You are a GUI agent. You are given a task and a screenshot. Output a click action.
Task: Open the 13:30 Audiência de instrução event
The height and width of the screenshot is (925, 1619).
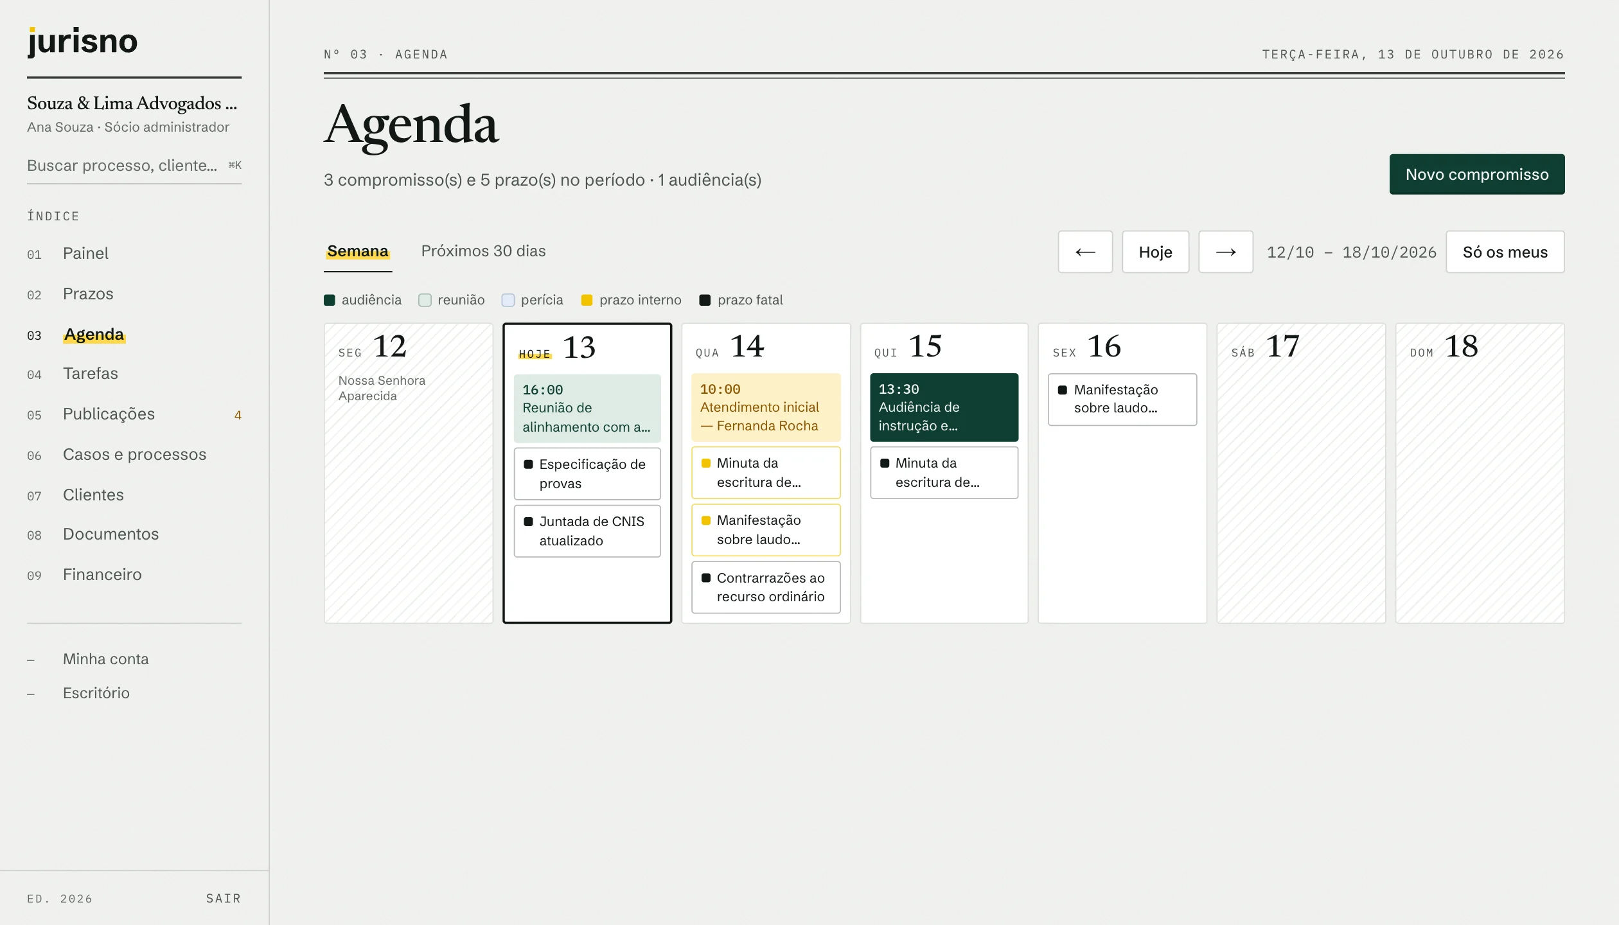coord(944,407)
